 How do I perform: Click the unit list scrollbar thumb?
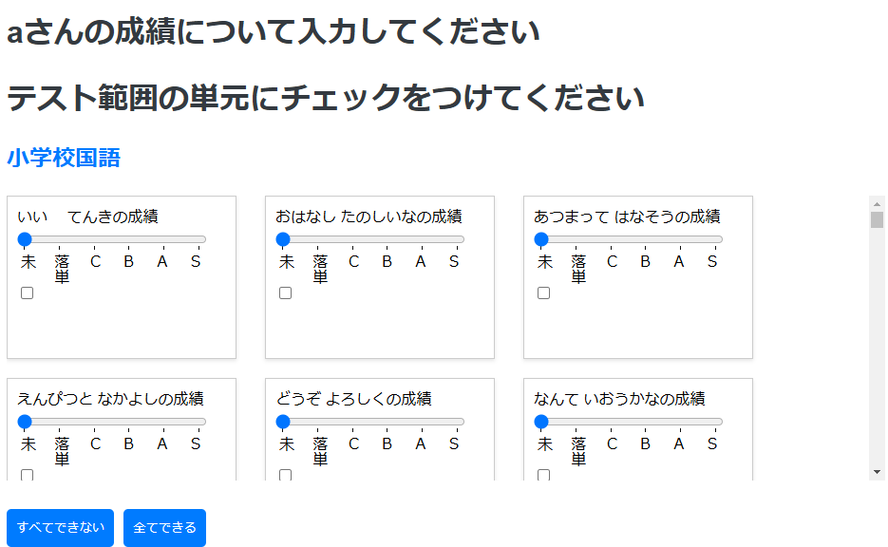[x=878, y=220]
